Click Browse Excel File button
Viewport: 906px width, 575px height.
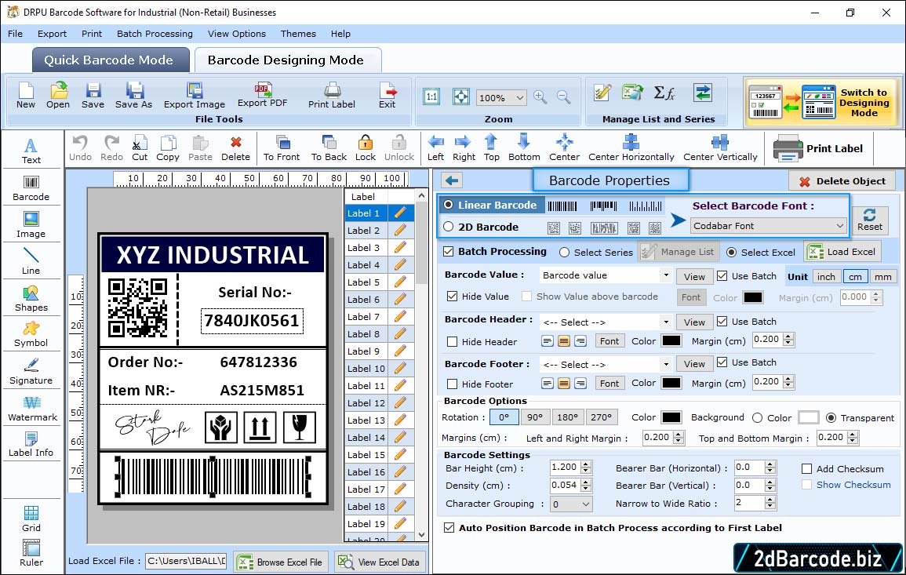pos(281,562)
